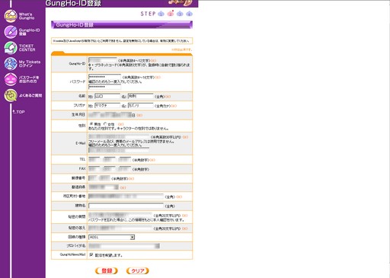Click the GungHo-ID input field

(x=103, y=60)
